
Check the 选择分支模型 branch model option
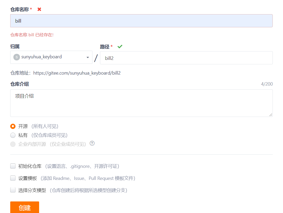click(13, 190)
